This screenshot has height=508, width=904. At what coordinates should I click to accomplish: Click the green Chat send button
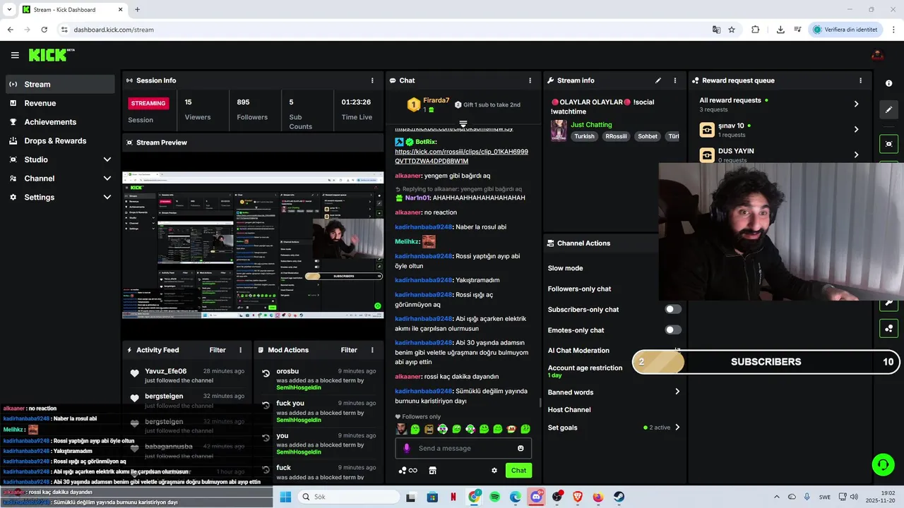pos(519,471)
